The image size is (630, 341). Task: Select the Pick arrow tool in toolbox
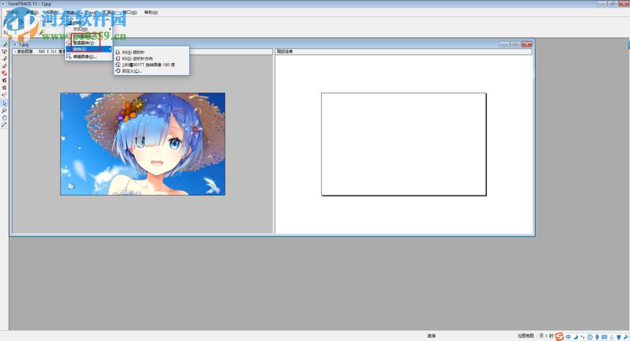(x=4, y=103)
